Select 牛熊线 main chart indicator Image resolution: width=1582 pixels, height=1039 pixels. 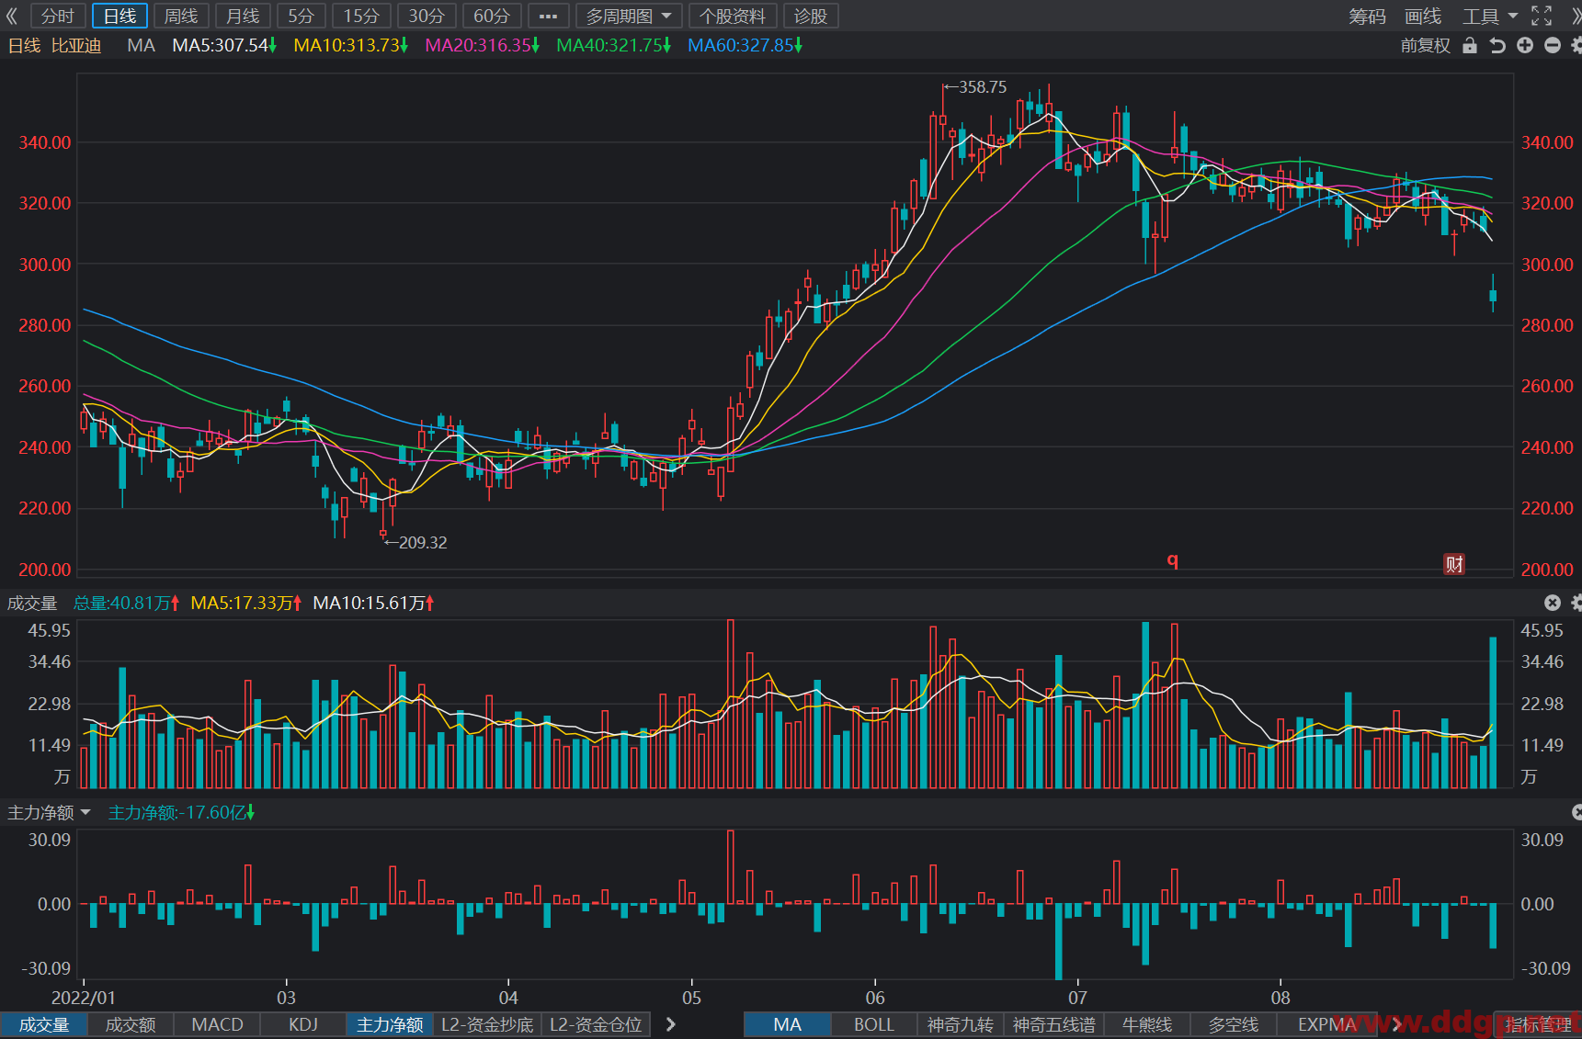1147,1024
